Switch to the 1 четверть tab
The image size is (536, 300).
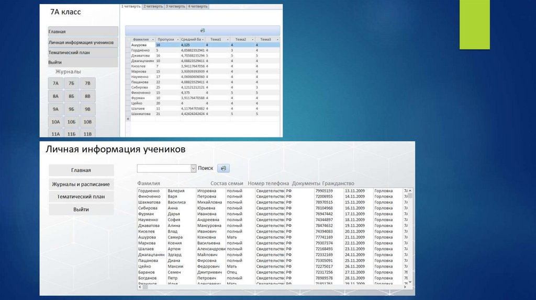pyautogui.click(x=131, y=6)
